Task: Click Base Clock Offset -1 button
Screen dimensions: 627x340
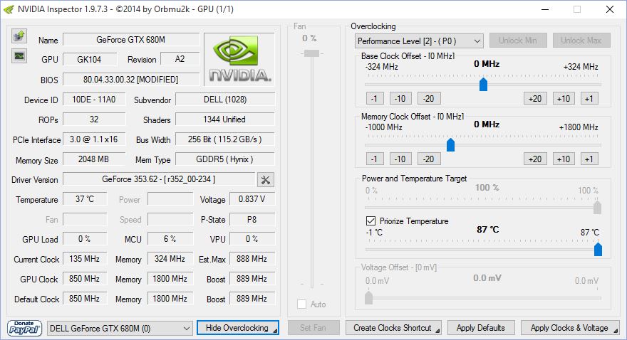Action: 375,99
